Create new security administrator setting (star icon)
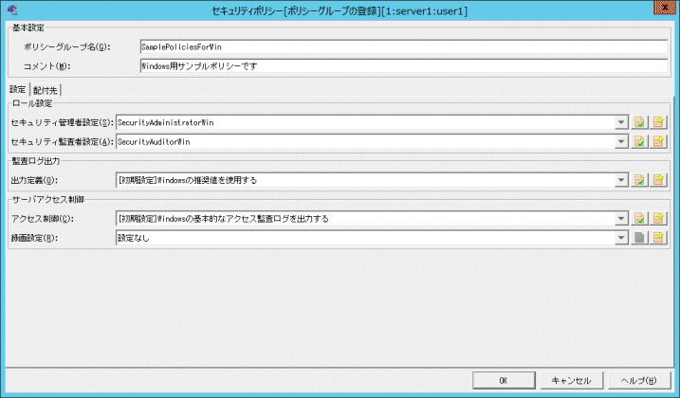This screenshot has height=398, width=680. point(658,122)
